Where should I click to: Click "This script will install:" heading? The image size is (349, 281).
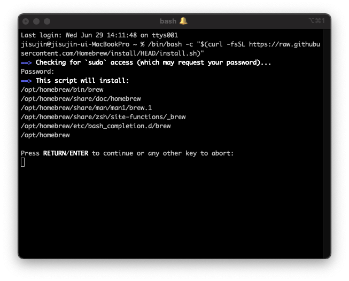82,81
